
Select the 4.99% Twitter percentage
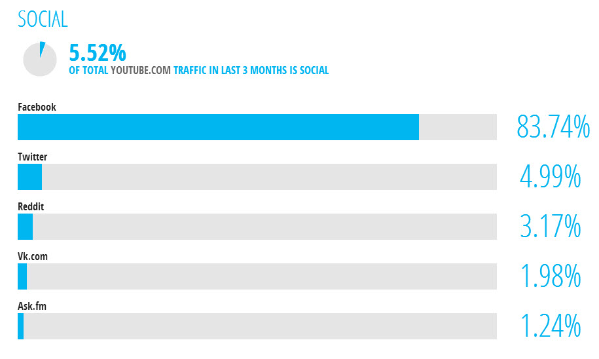pyautogui.click(x=550, y=176)
